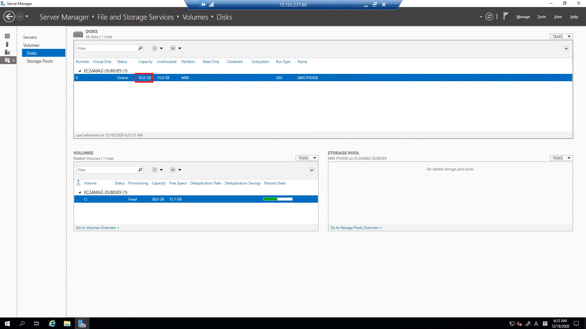Image resolution: width=586 pixels, height=329 pixels.
Task: Go back with the navigation back arrow
Action: pyautogui.click(x=9, y=17)
